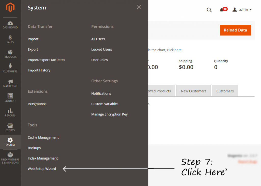Open Manage Encryption Key

109,114
